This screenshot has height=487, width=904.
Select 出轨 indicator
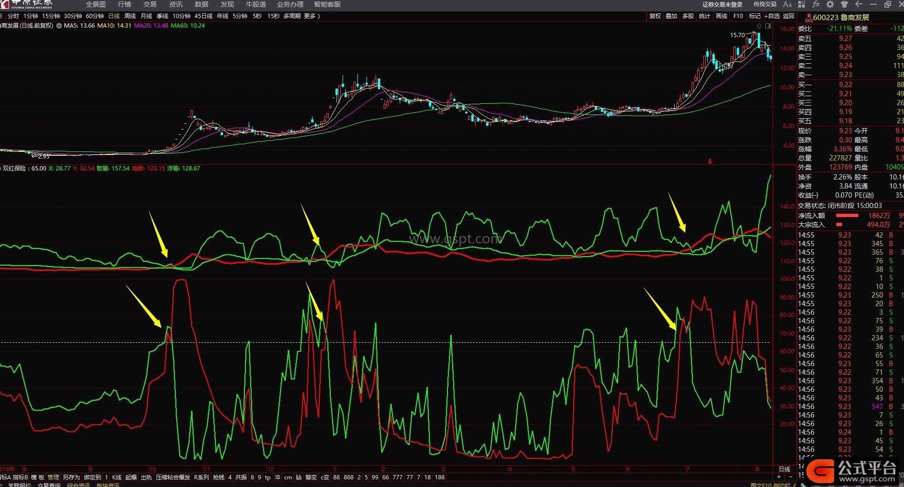146,477
